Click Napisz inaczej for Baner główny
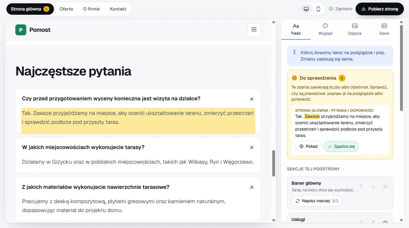 (x=317, y=201)
